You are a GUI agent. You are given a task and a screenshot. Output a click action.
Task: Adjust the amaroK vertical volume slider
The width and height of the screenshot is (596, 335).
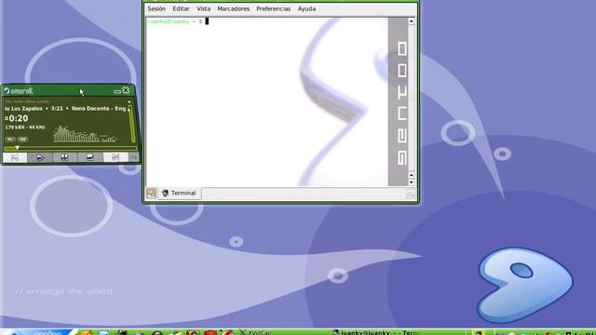(132, 125)
